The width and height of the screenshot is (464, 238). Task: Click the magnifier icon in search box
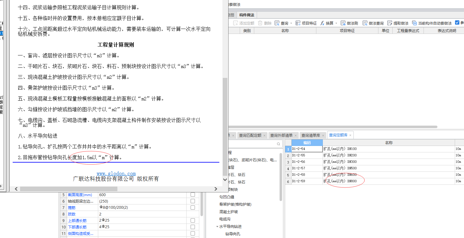pyautogui.click(x=279, y=144)
